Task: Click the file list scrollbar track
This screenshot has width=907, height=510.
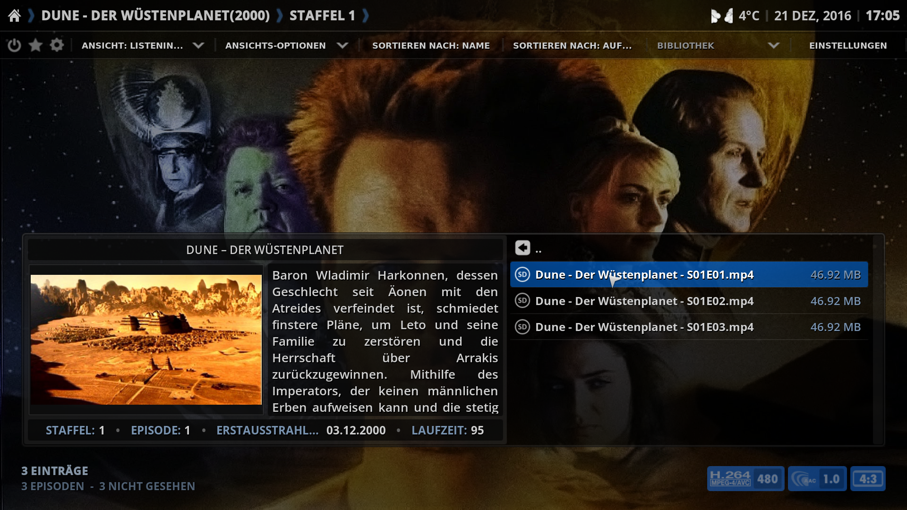Action: (878, 340)
